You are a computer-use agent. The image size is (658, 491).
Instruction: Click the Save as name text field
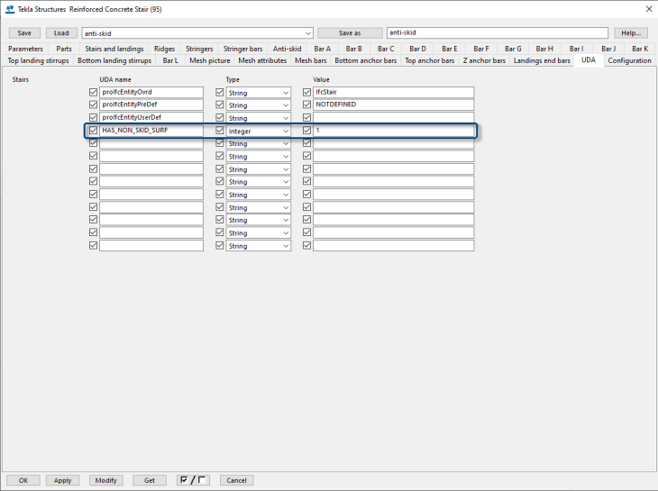pos(497,33)
